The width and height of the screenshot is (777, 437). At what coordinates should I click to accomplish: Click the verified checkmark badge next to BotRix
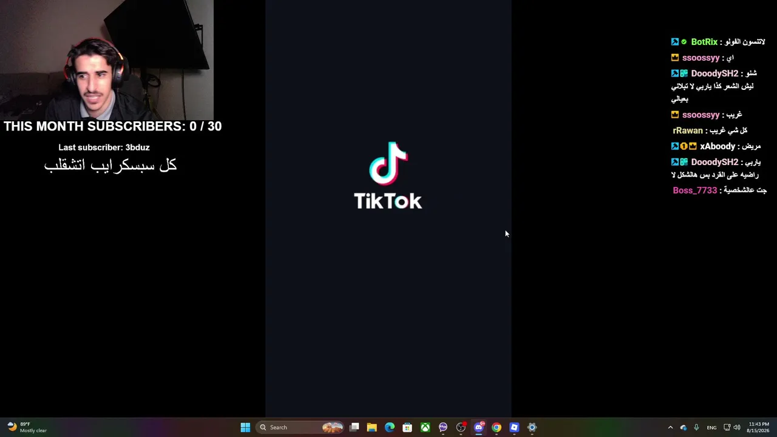tap(684, 42)
